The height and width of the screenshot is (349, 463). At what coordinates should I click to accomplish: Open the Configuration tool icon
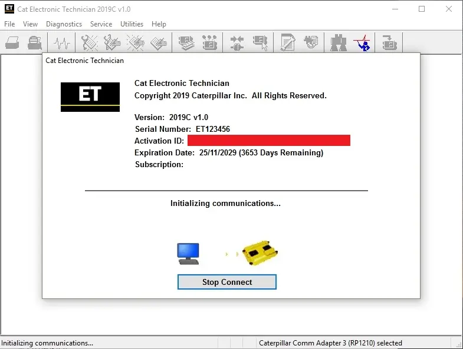point(209,43)
